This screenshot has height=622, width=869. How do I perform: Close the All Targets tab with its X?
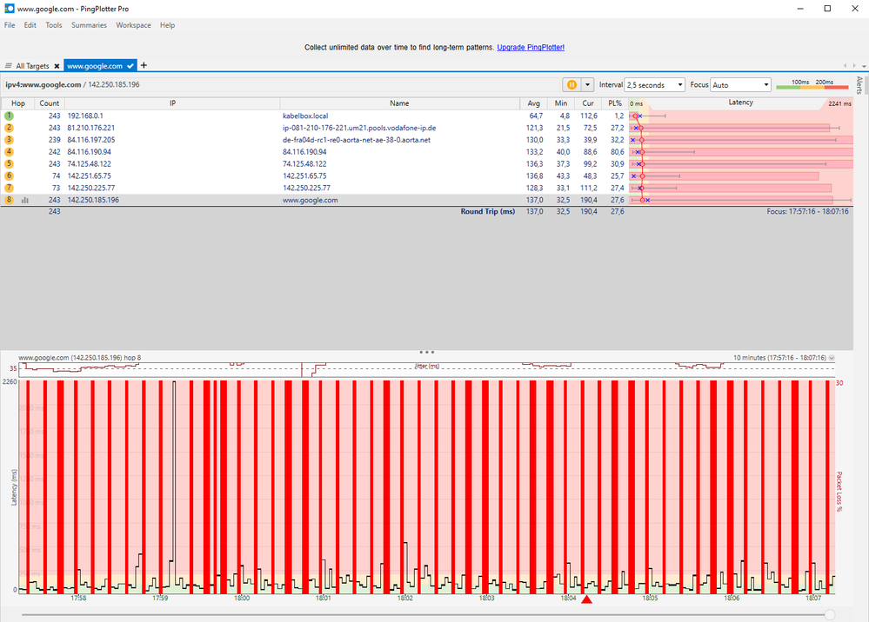(57, 66)
